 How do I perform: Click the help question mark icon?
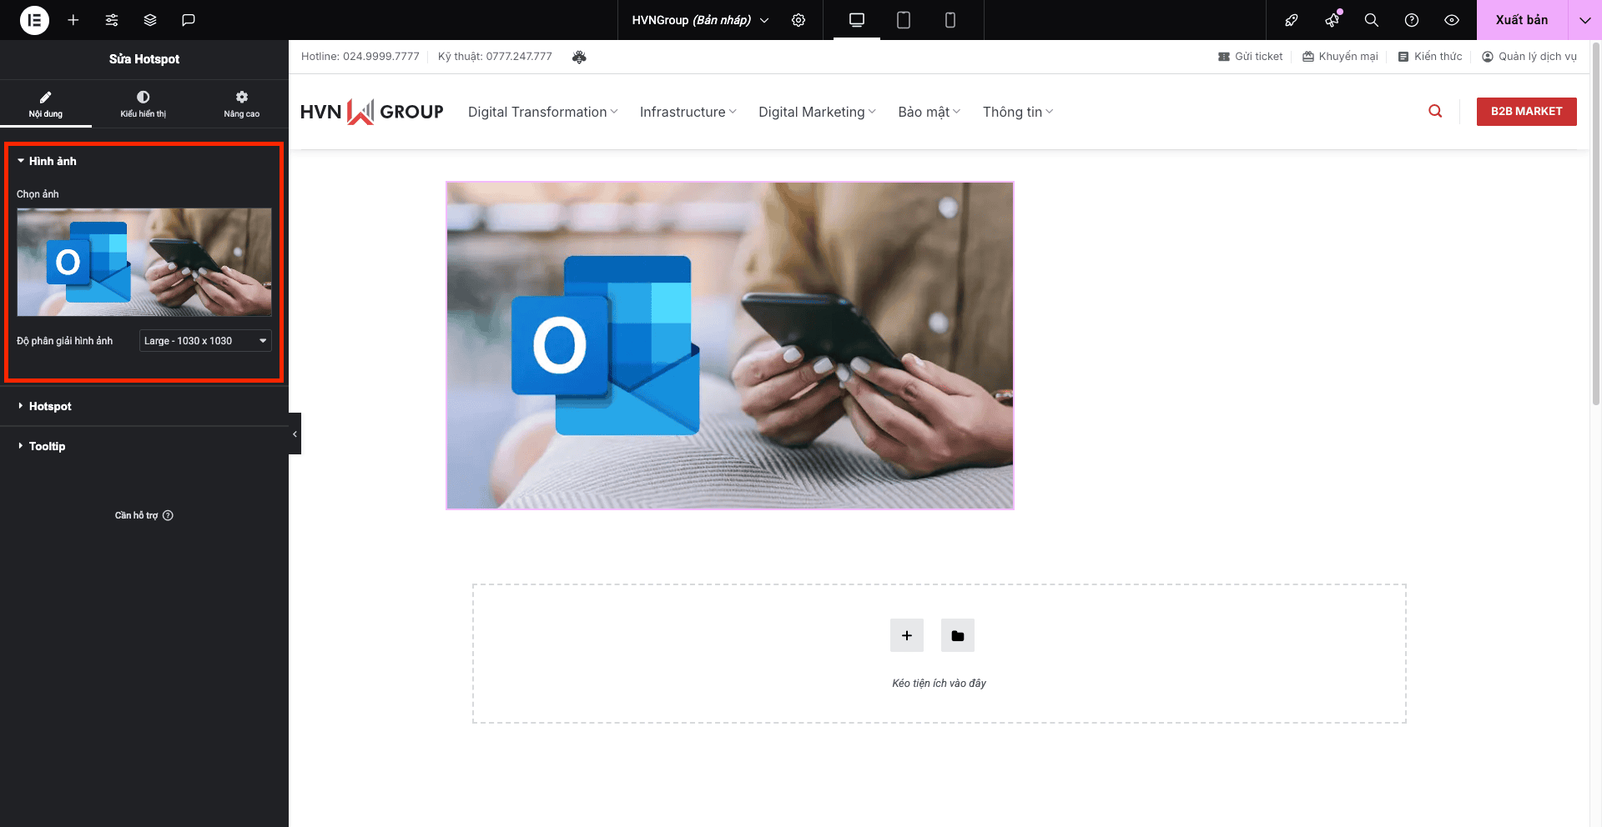(x=1412, y=20)
